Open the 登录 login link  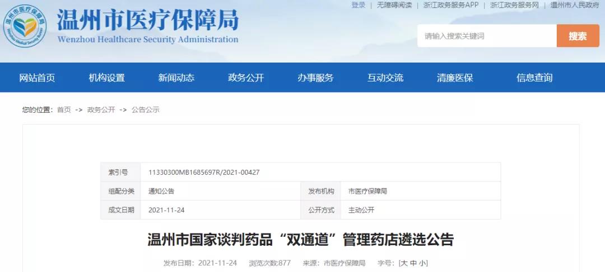point(359,5)
